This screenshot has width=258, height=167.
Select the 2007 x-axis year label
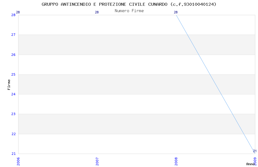pyautogui.click(x=97, y=162)
